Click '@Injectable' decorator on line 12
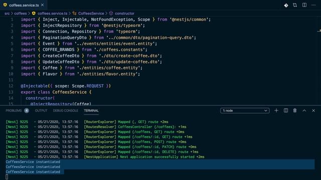 click(x=34, y=86)
